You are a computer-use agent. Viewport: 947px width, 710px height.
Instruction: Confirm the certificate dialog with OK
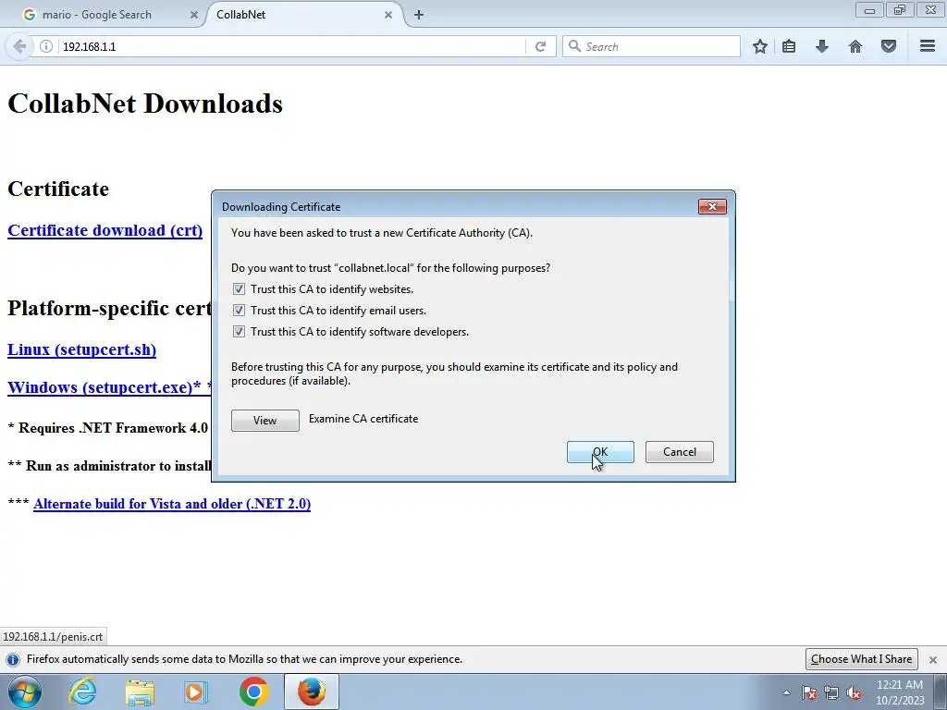point(600,452)
